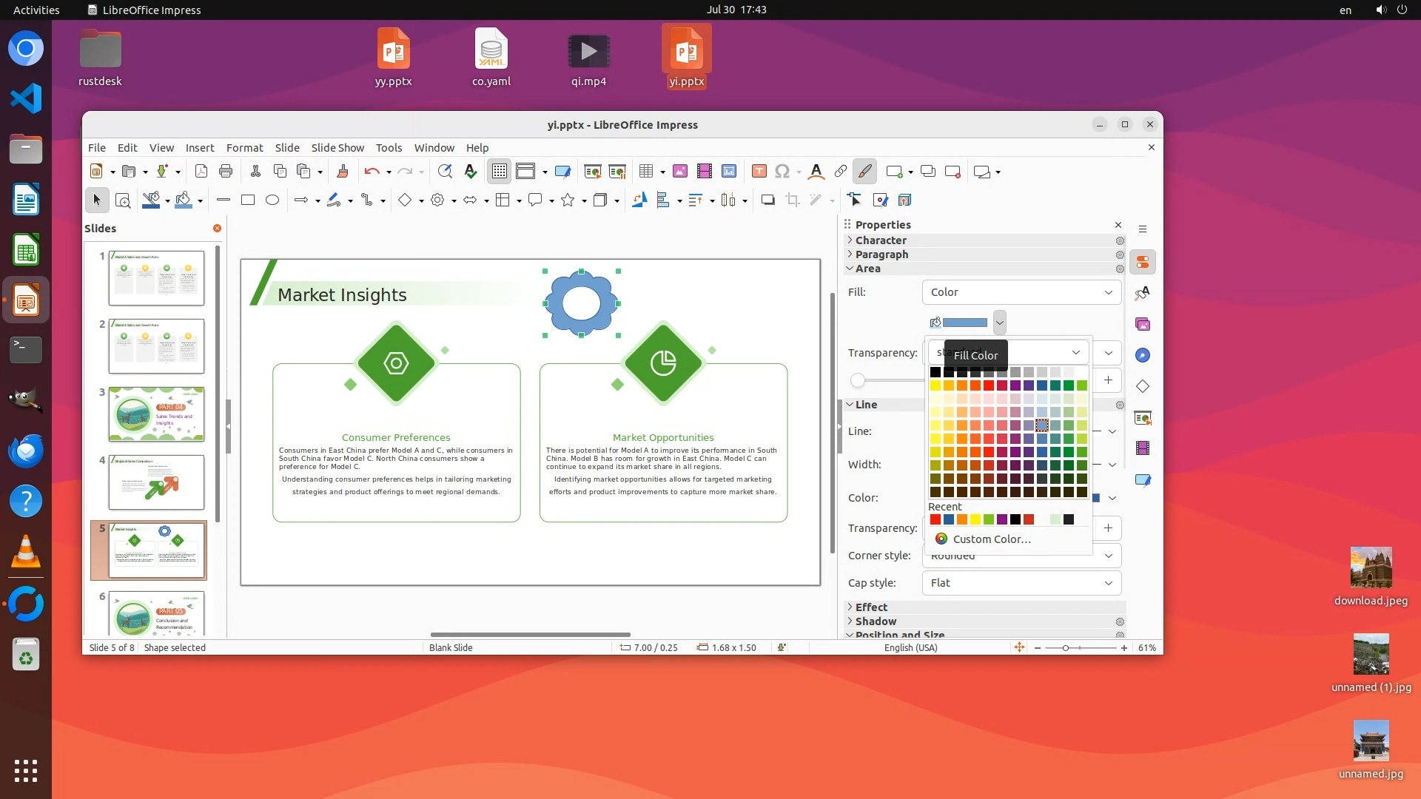Screen dimensions: 1421x799
Task: Click the Insert Image toolbar icon
Action: point(679,172)
